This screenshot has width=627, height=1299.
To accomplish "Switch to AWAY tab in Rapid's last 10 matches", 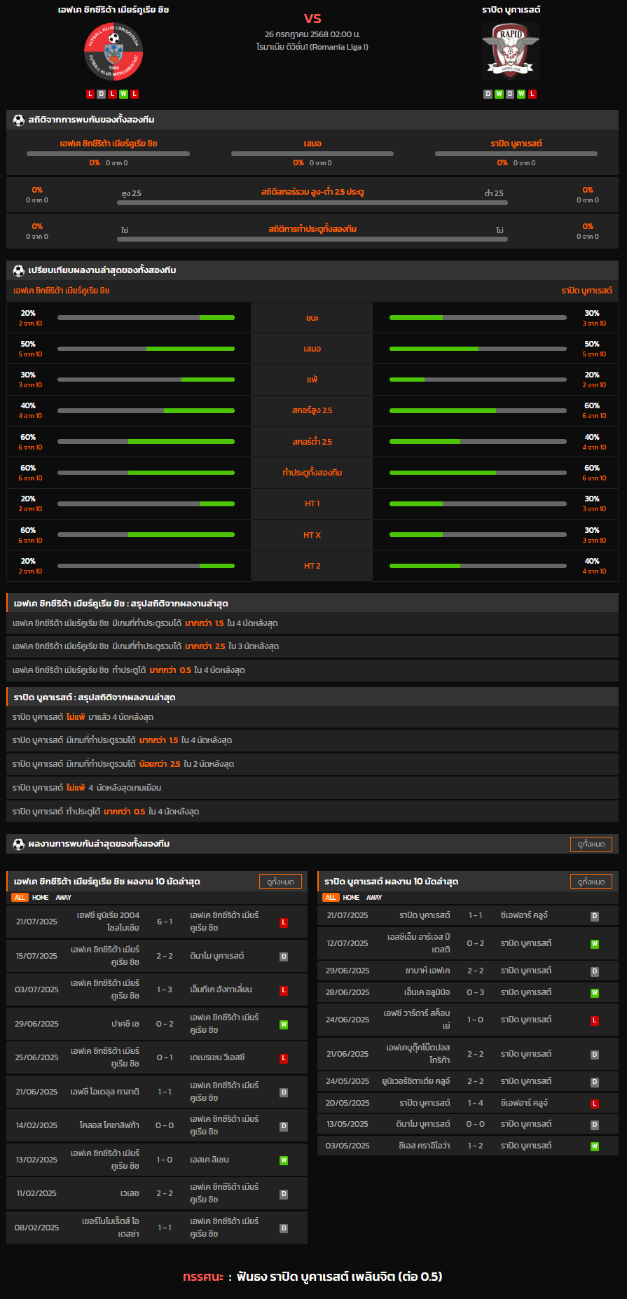I will (375, 898).
